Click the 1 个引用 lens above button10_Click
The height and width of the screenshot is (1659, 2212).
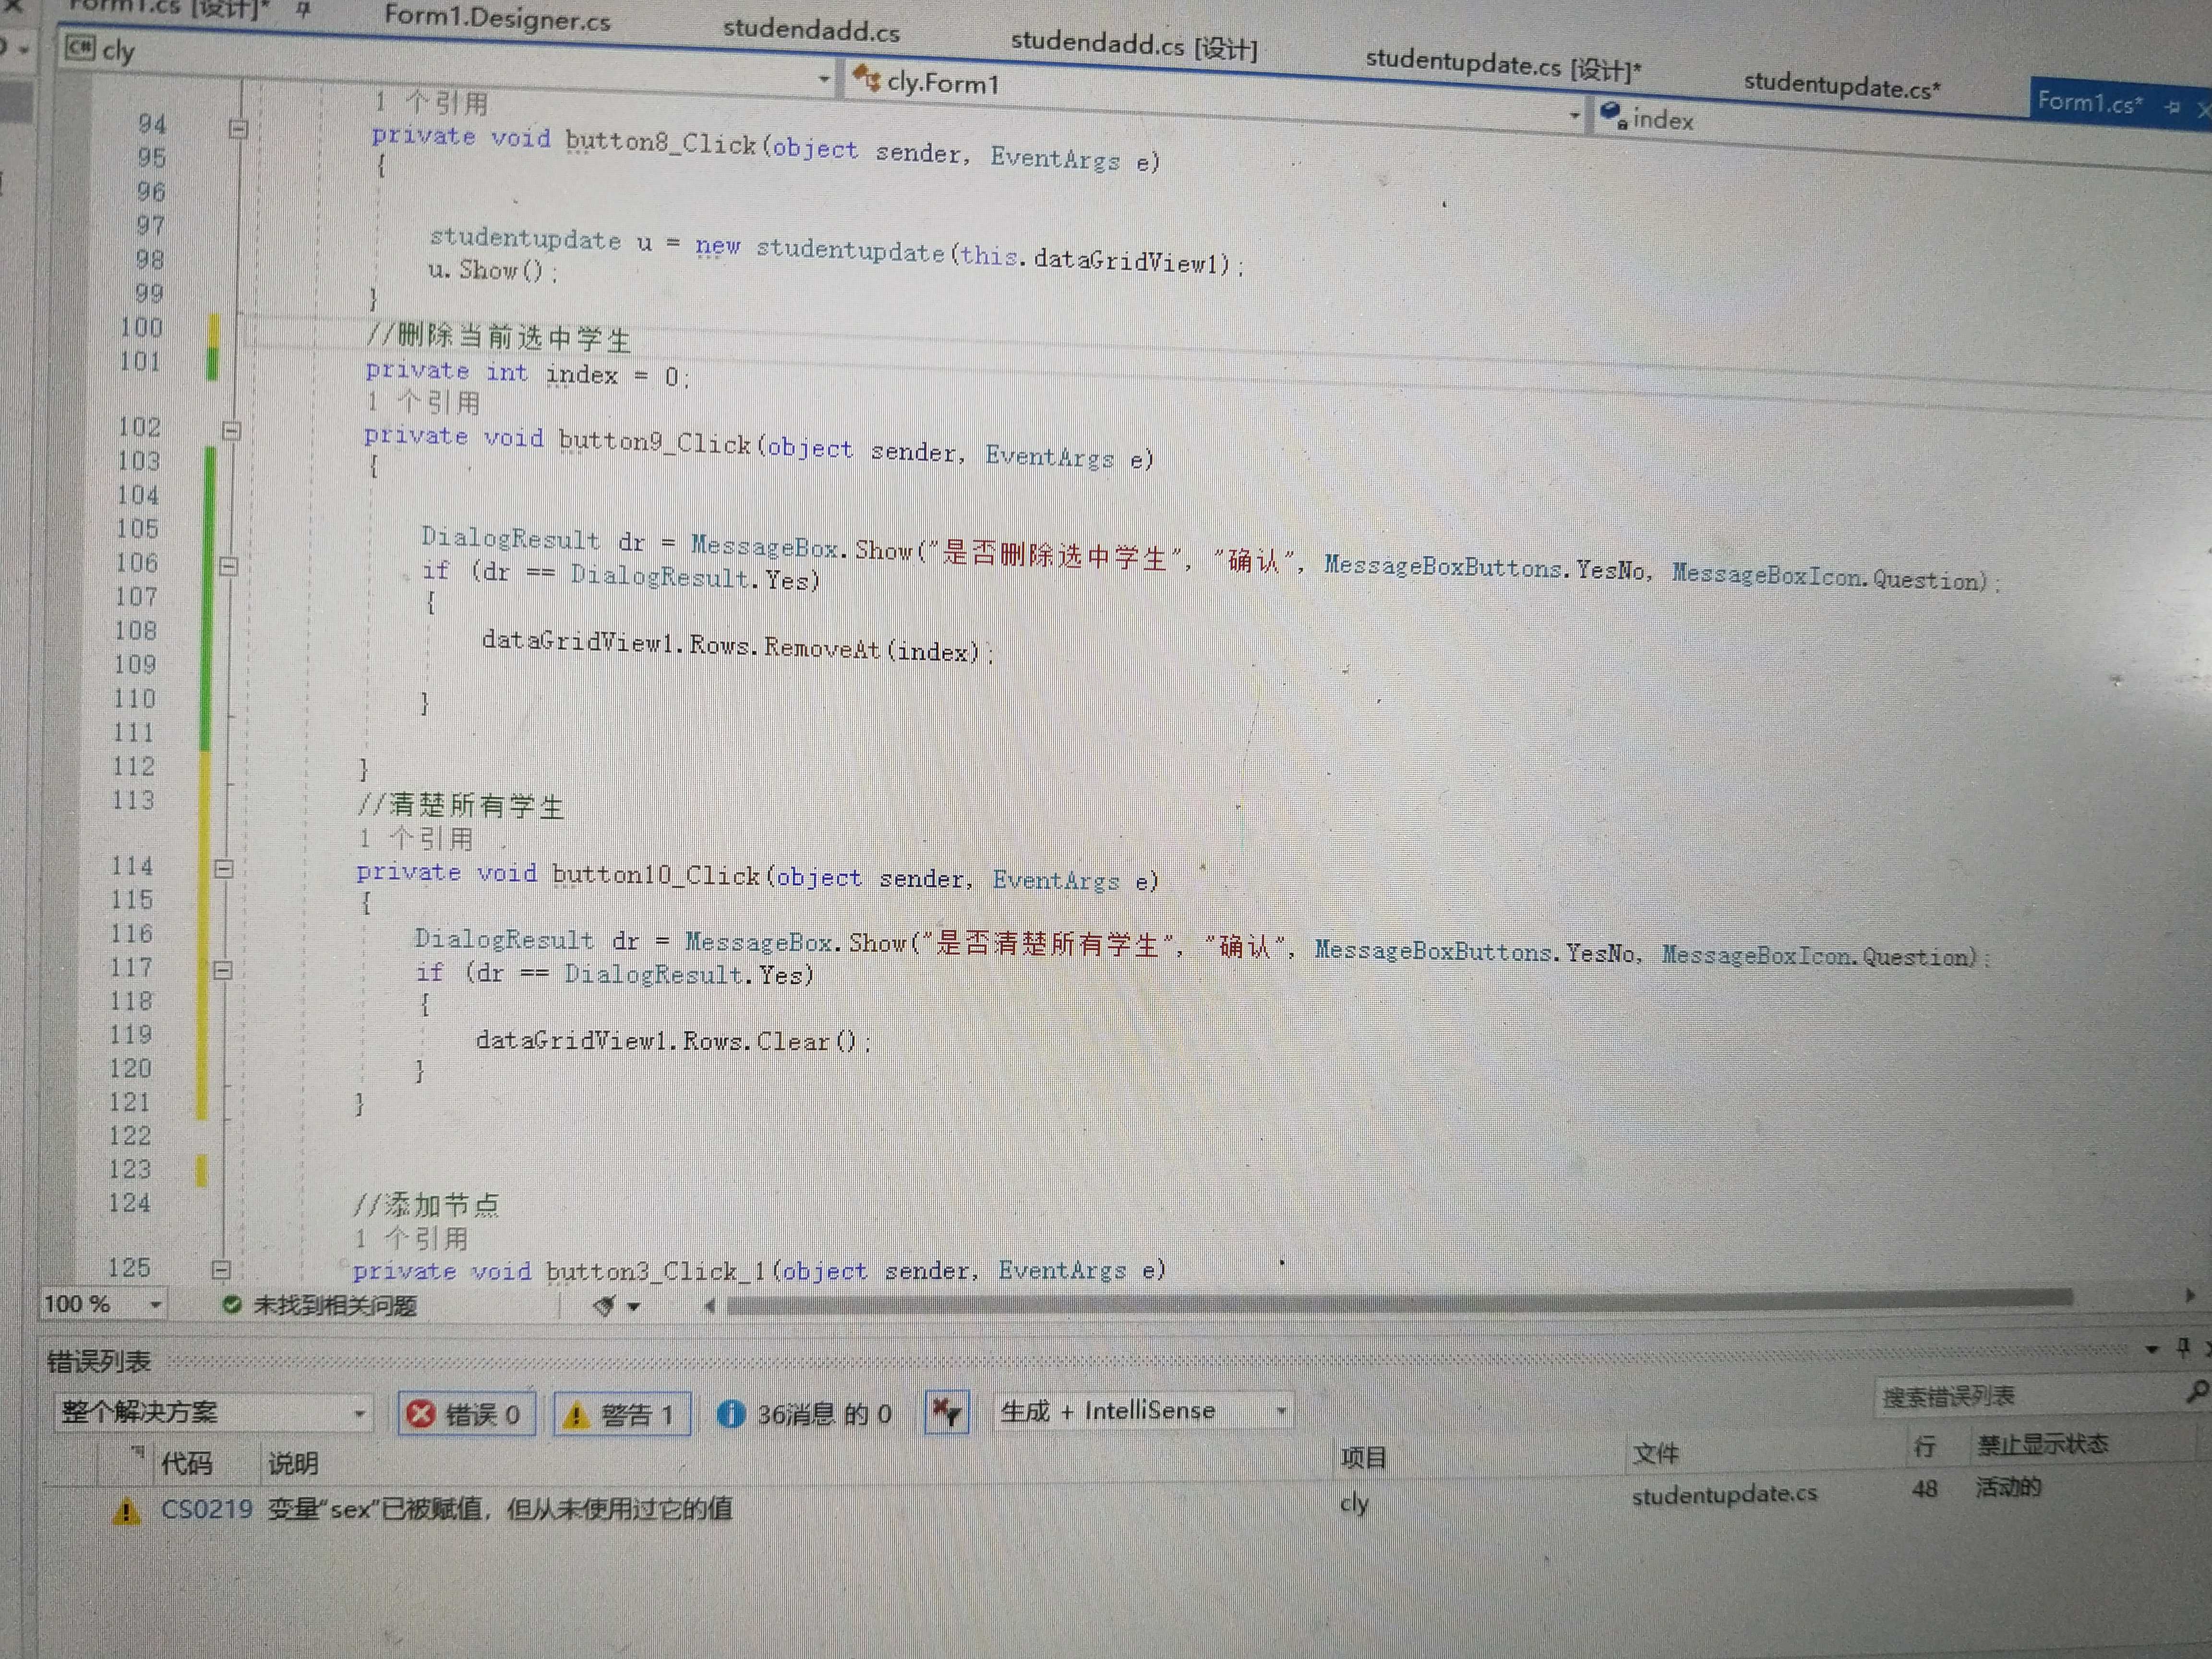click(416, 838)
